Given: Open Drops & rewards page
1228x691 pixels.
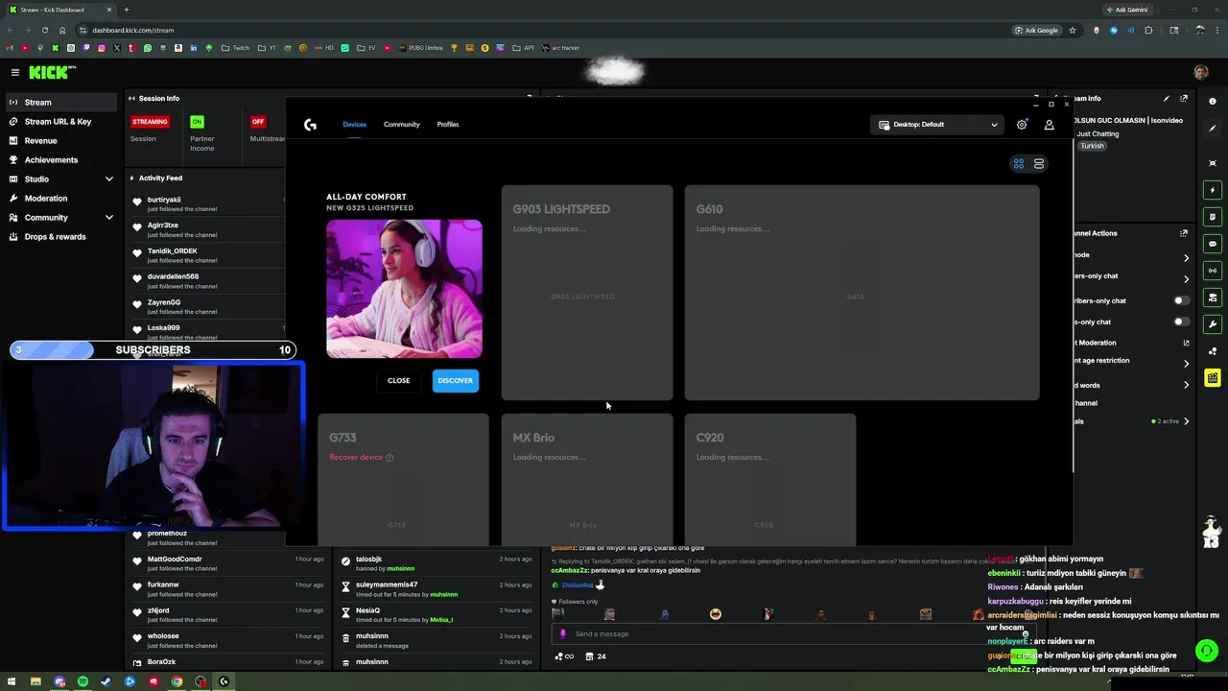Looking at the screenshot, I should [61, 236].
